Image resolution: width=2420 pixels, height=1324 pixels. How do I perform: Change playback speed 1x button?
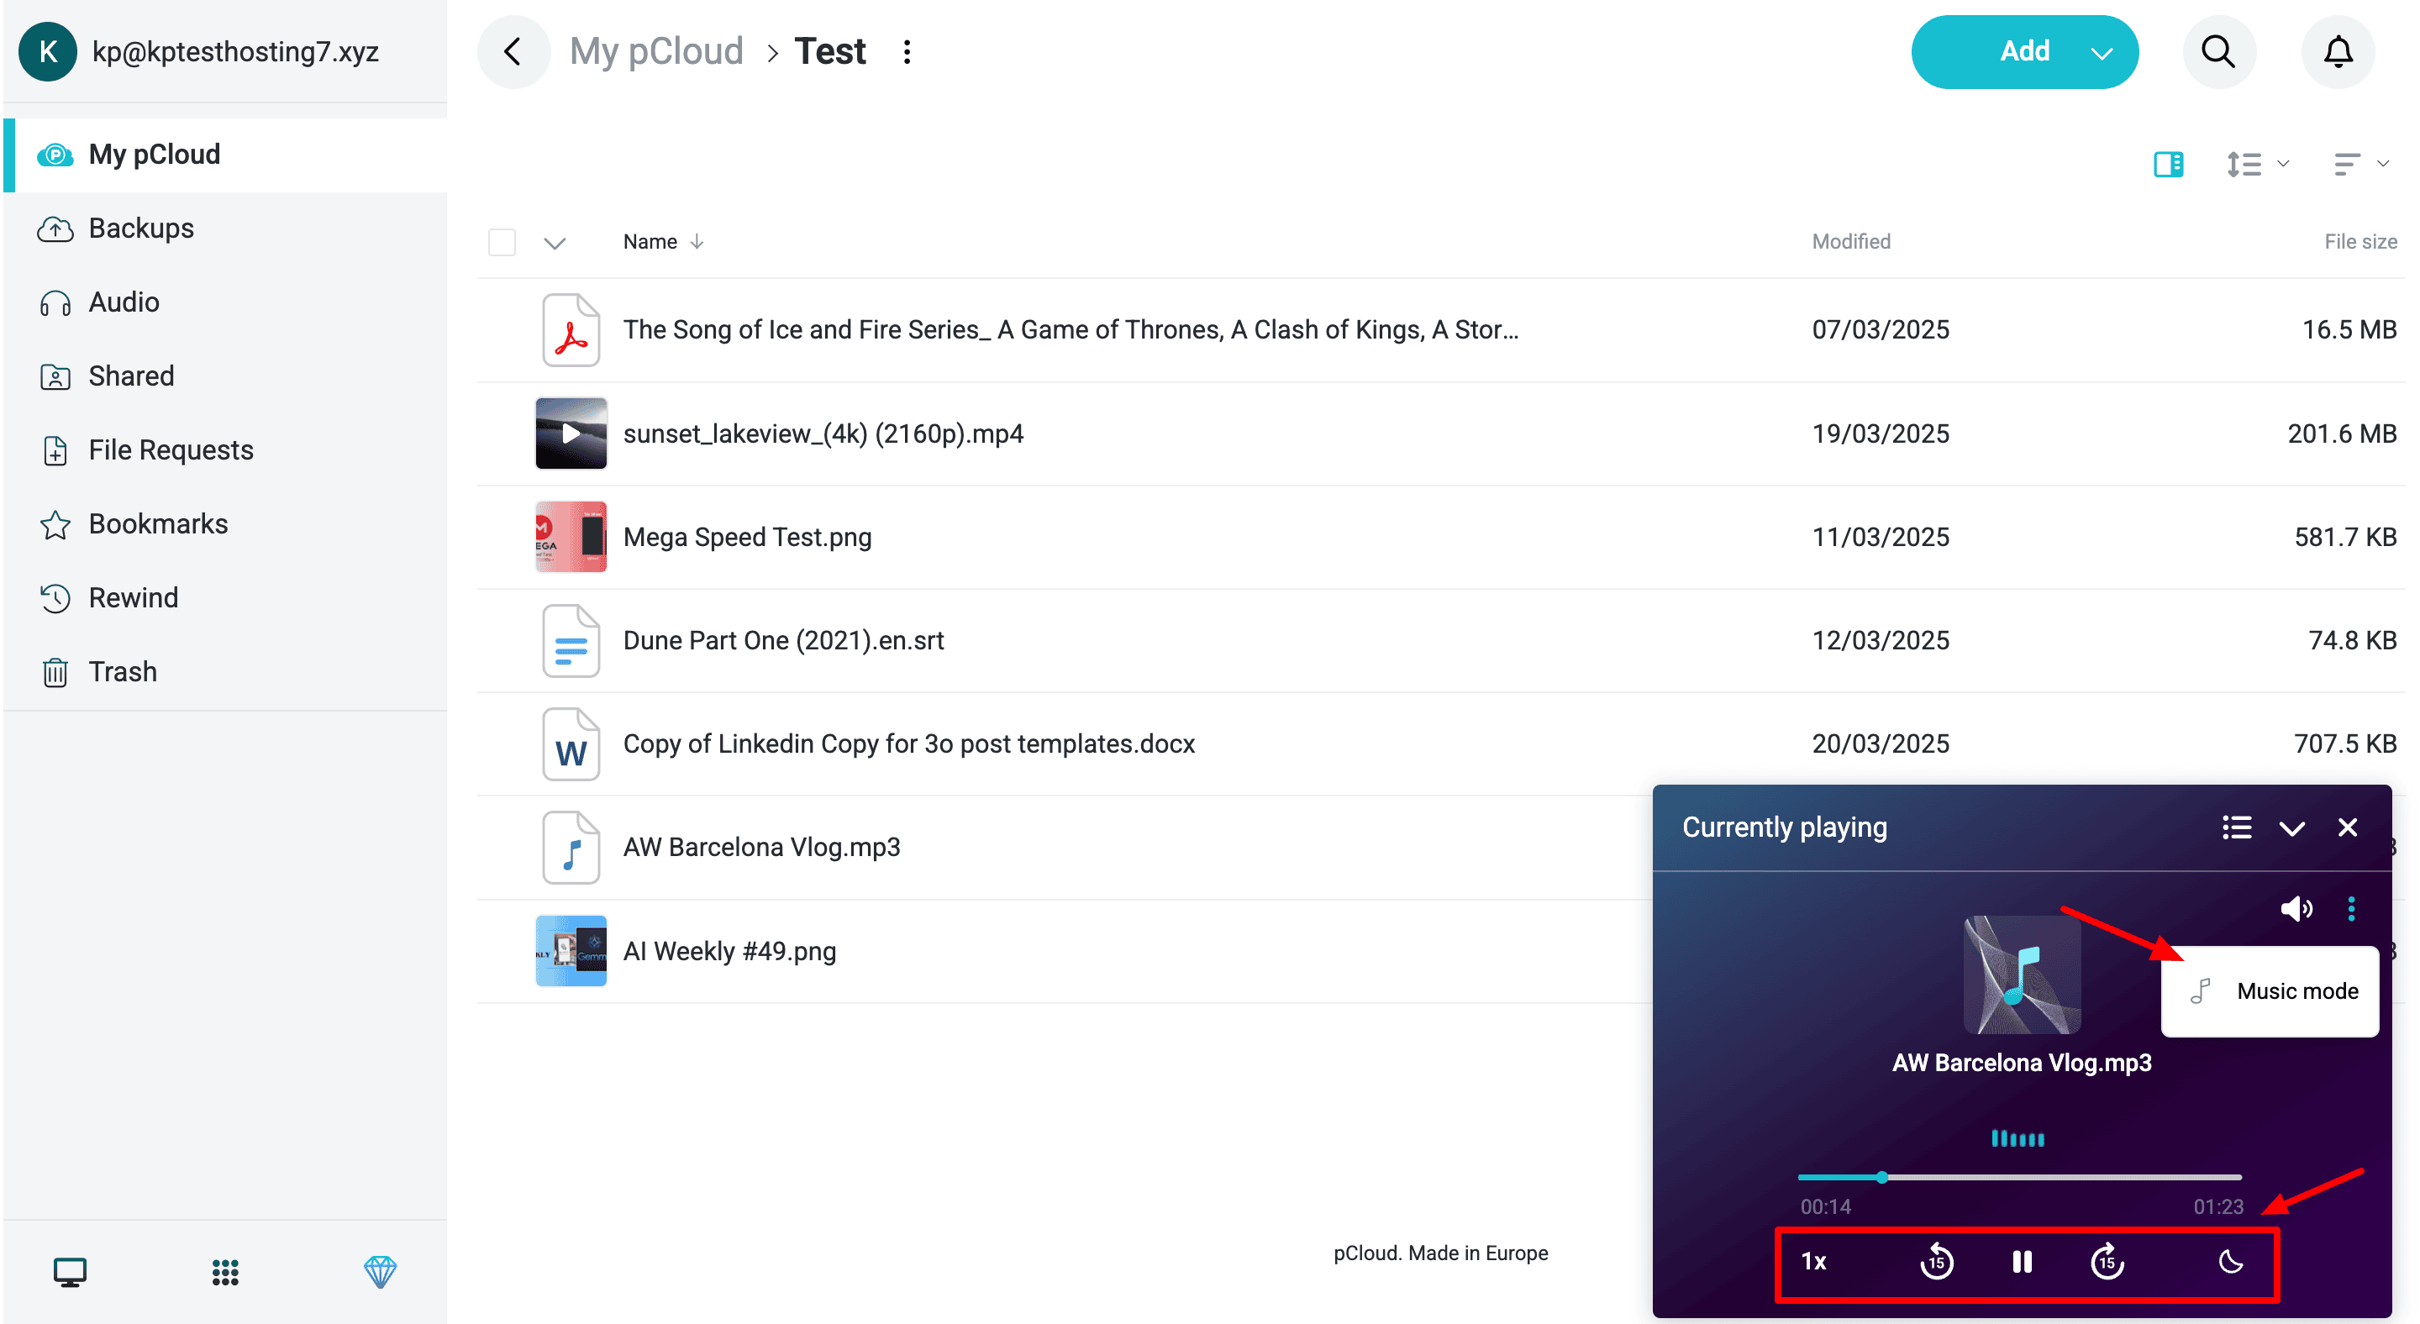point(1813,1262)
